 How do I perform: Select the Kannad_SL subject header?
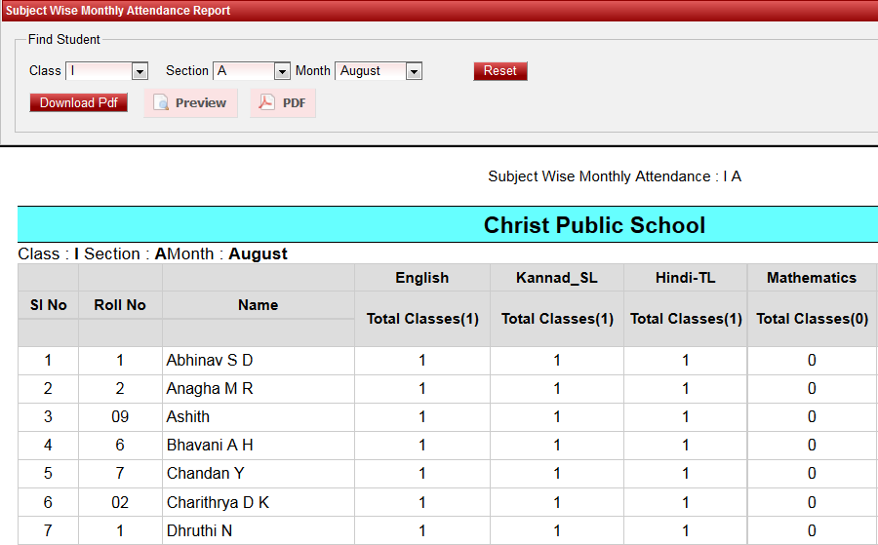[557, 278]
